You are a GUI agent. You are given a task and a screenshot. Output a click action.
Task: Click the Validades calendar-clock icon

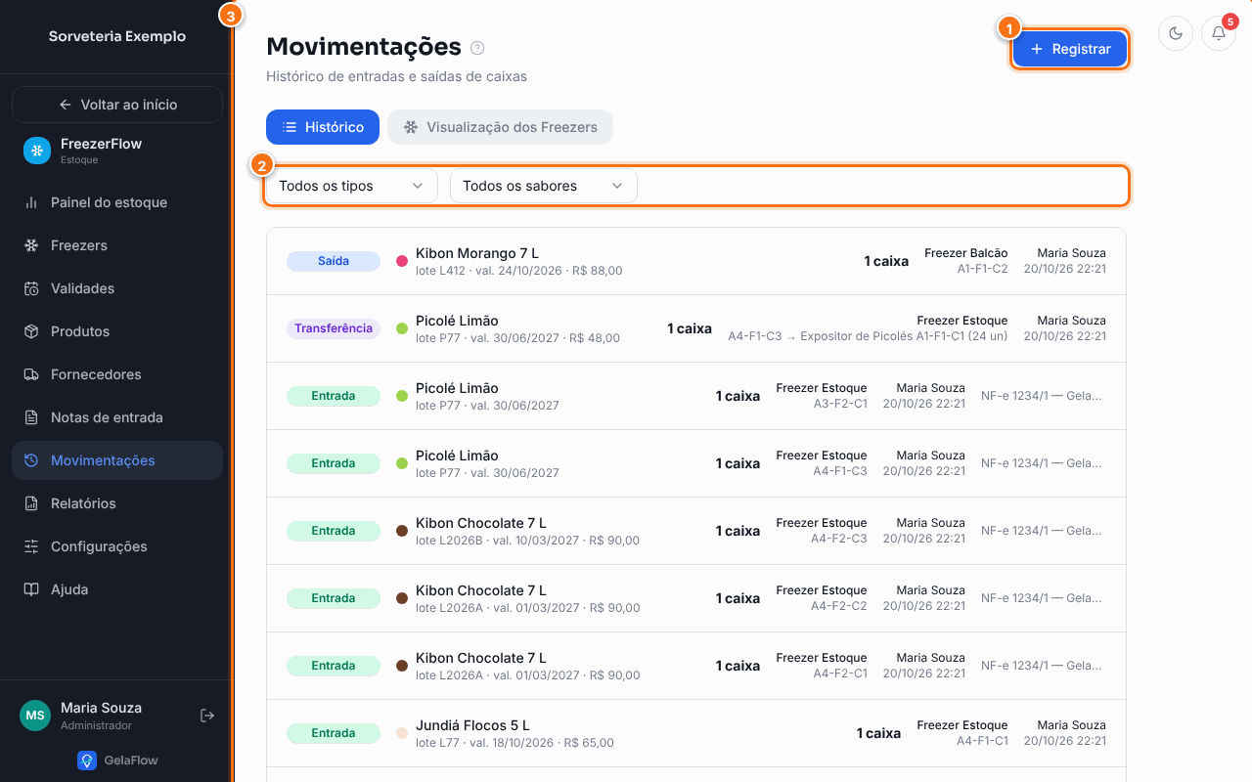click(31, 288)
